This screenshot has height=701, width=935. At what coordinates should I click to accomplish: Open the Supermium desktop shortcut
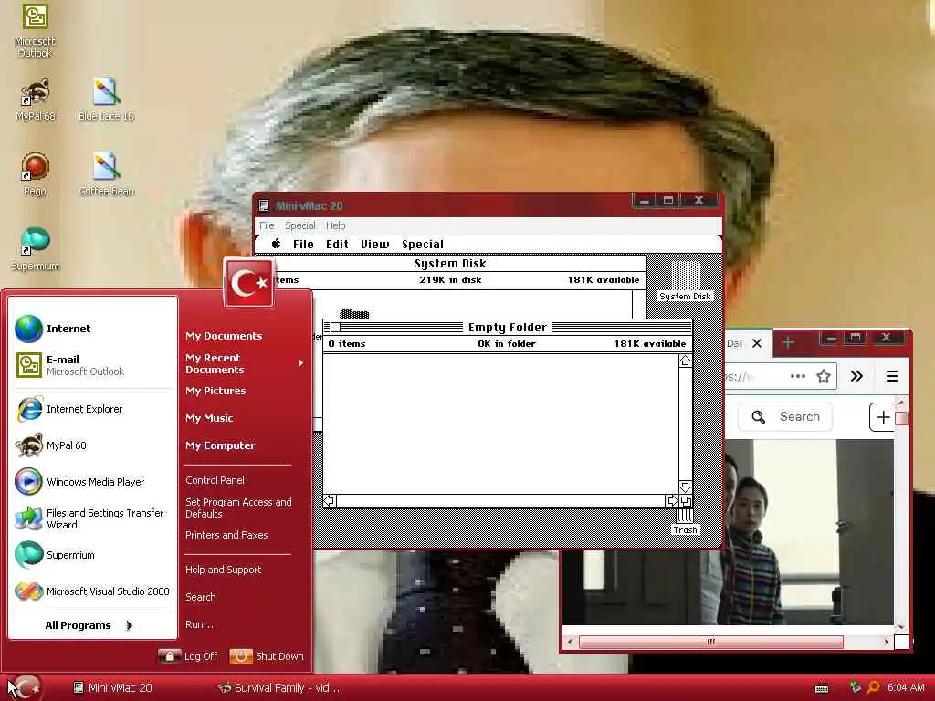[x=35, y=249]
